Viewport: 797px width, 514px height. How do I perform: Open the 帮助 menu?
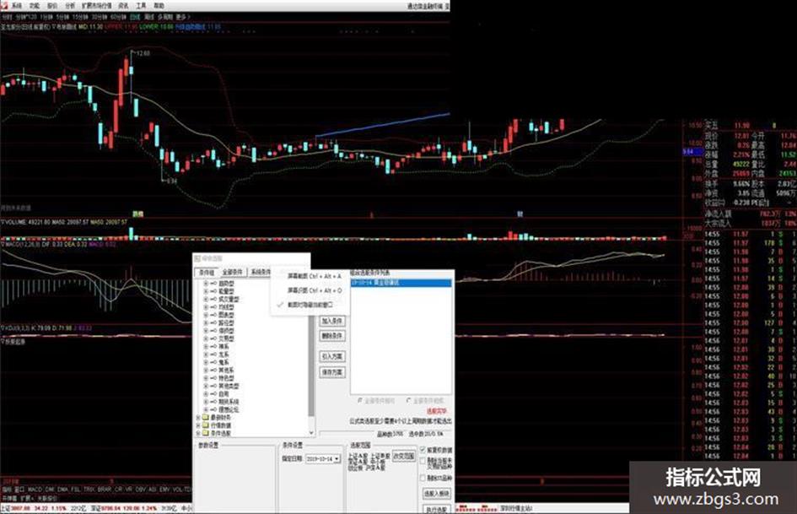[x=159, y=6]
